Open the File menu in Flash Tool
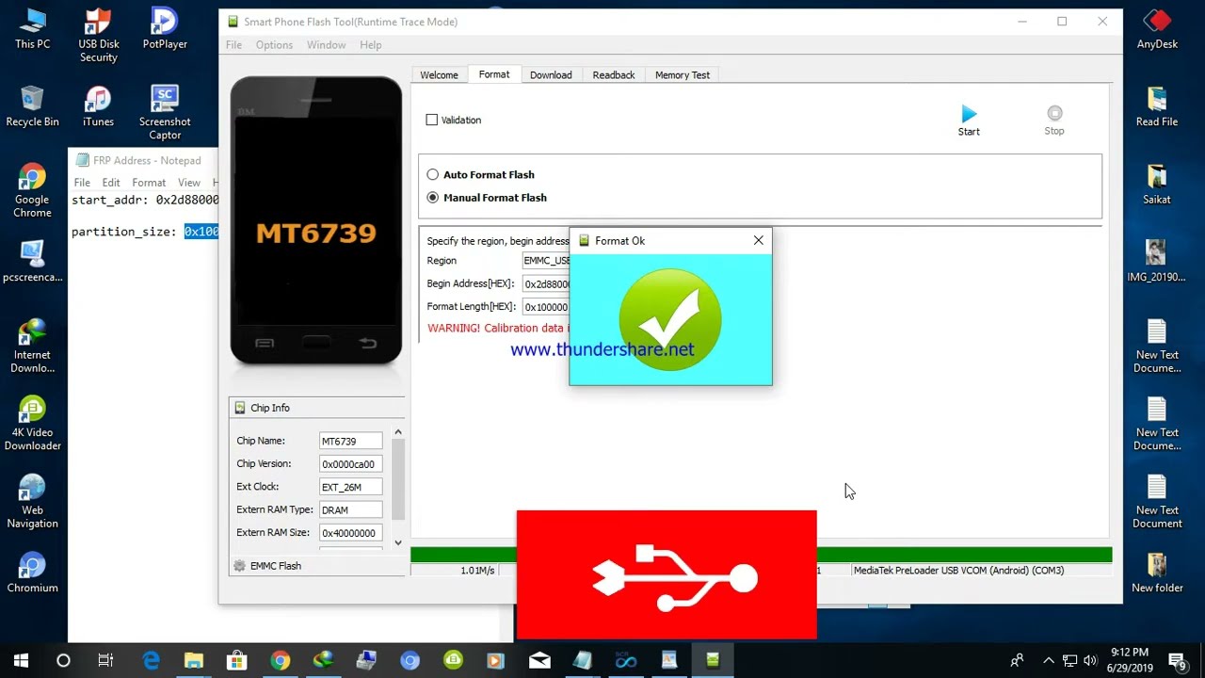The height and width of the screenshot is (678, 1205). click(233, 44)
